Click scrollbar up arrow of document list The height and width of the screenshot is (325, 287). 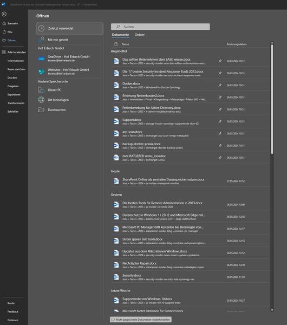[272, 43]
